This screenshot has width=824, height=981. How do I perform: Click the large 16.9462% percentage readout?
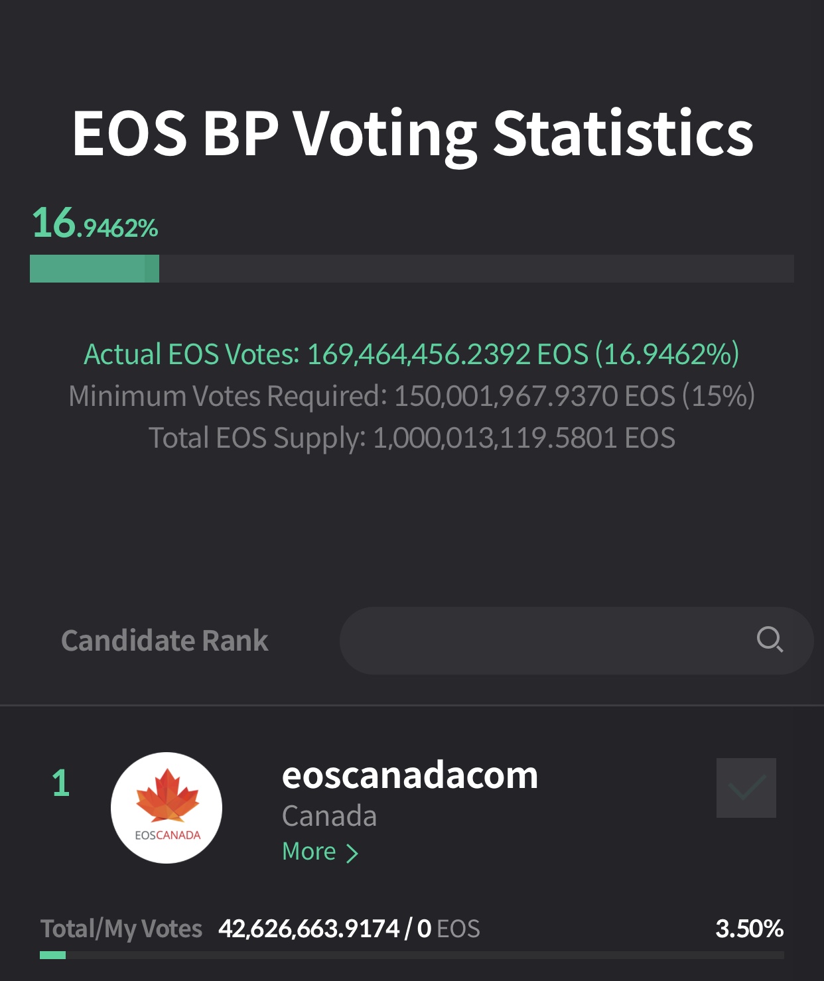[95, 224]
